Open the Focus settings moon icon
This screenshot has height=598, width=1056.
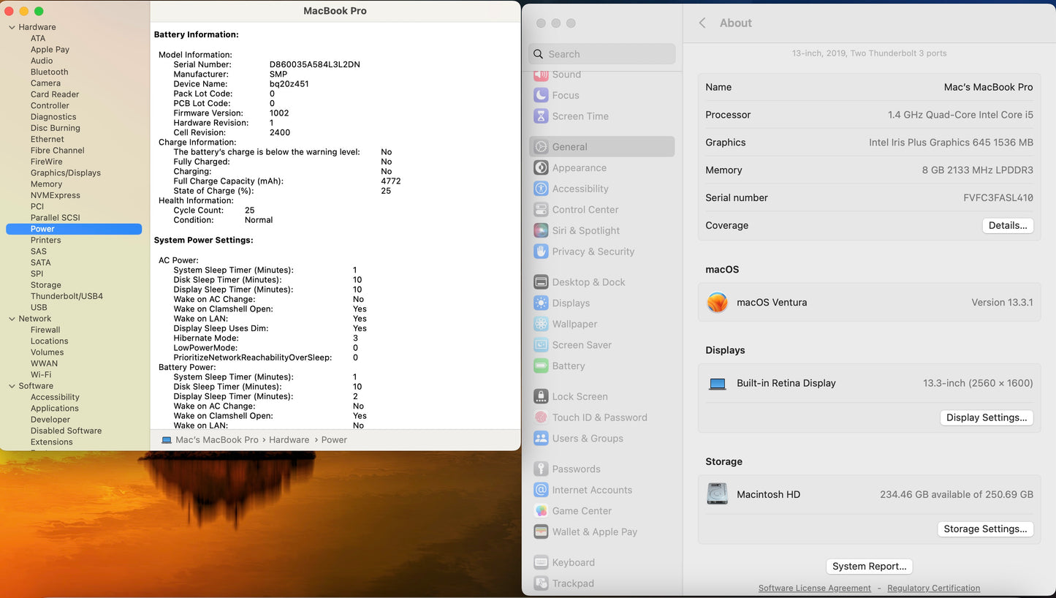point(541,95)
